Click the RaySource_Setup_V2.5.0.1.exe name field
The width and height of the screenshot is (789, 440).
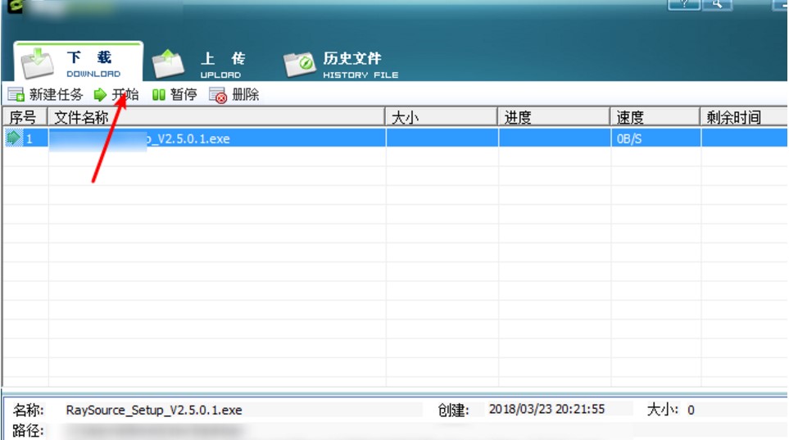coord(154,411)
